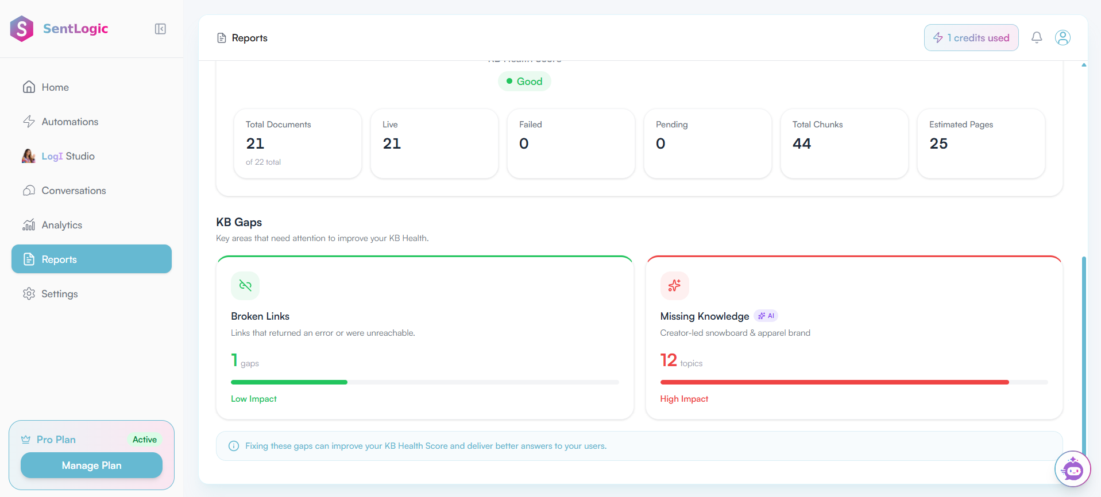Open Settings in the sidebar
1101x497 pixels.
(x=91, y=294)
